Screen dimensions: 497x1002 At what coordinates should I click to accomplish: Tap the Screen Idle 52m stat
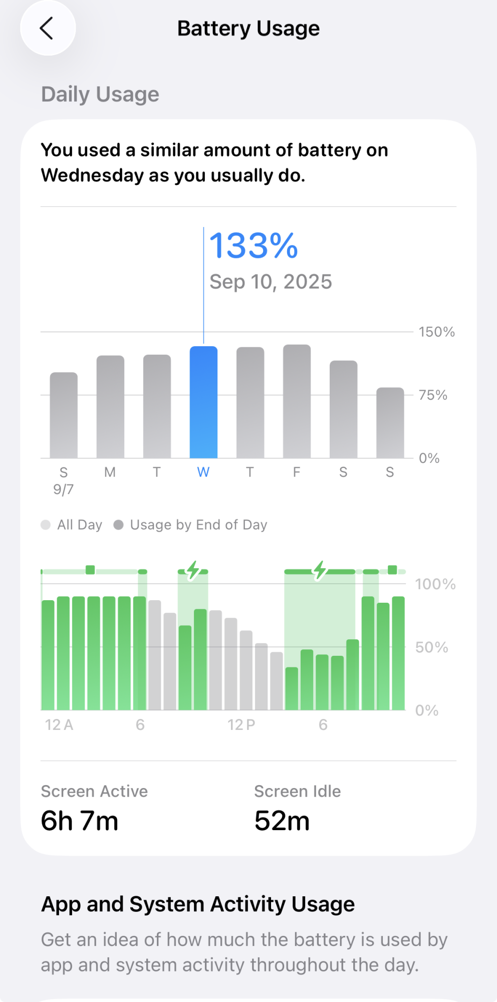pyautogui.click(x=297, y=808)
